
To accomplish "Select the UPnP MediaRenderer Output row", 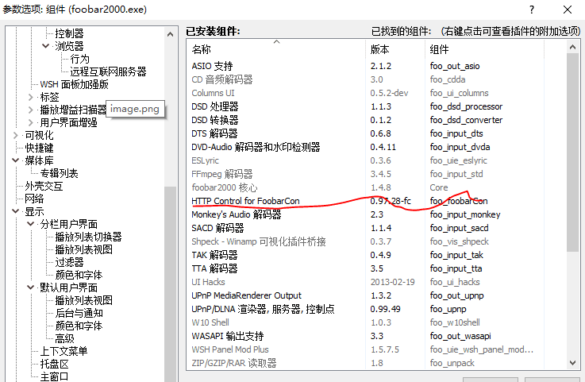I will tap(246, 295).
